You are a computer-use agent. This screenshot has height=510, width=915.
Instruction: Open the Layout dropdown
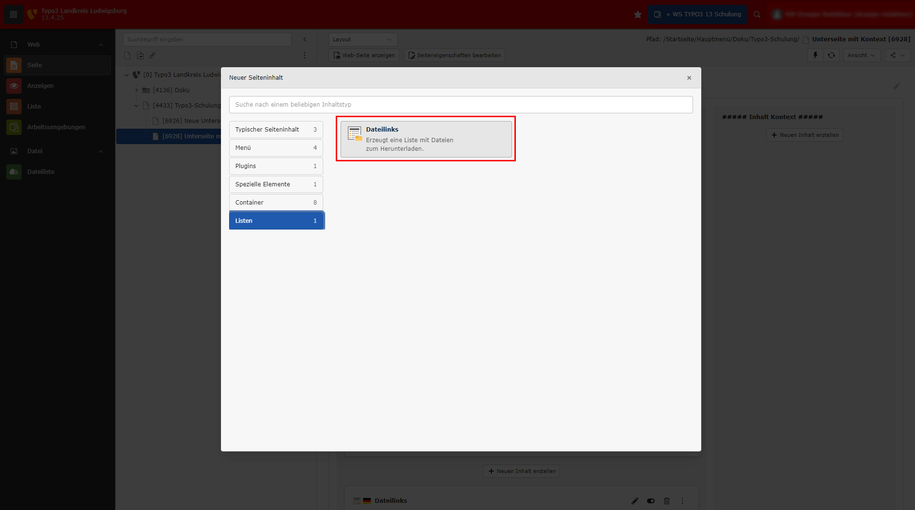click(363, 39)
